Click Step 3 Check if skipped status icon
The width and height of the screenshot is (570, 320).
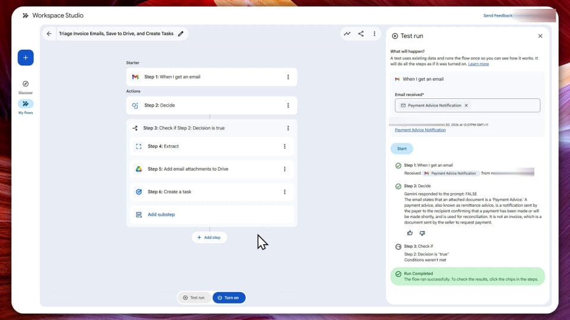(x=398, y=247)
